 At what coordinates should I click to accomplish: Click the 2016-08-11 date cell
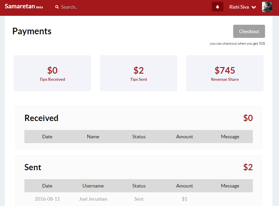(x=47, y=199)
